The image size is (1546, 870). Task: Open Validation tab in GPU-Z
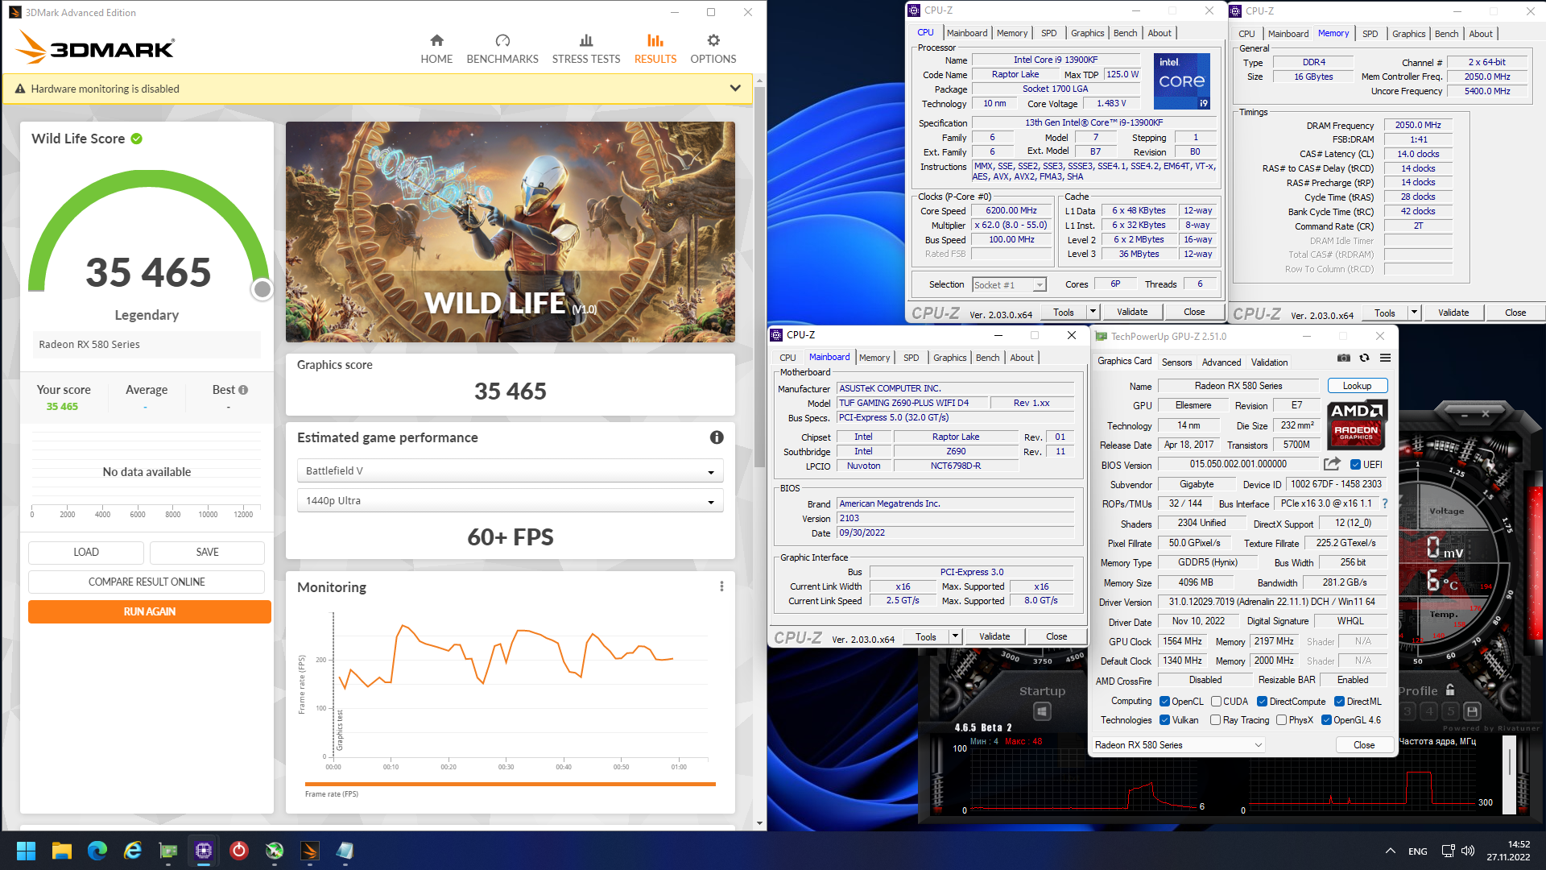pos(1270,362)
